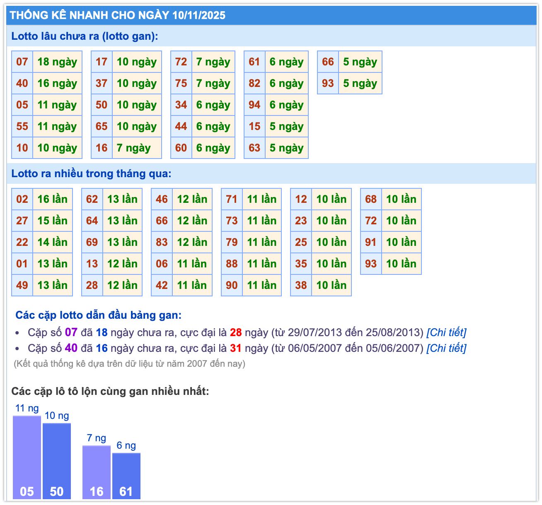Click the Lotto ra nhiều trong tháng qua heading
542x505 pixels.
click(91, 173)
